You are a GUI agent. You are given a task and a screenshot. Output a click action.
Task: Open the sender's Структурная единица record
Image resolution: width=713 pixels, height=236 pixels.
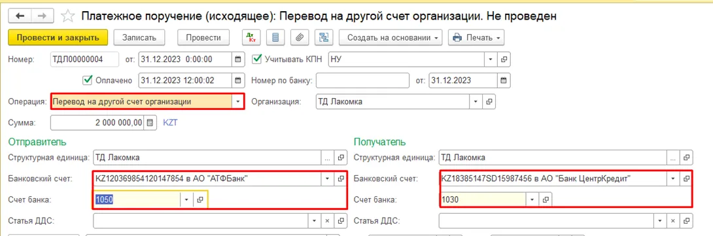340,158
